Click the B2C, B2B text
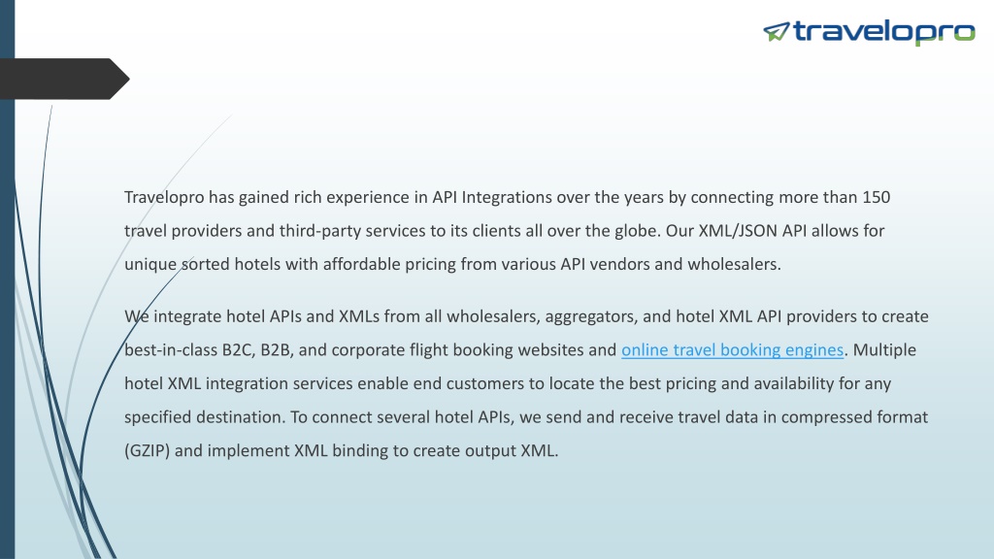Screen dimensions: 994x559 [x=256, y=349]
